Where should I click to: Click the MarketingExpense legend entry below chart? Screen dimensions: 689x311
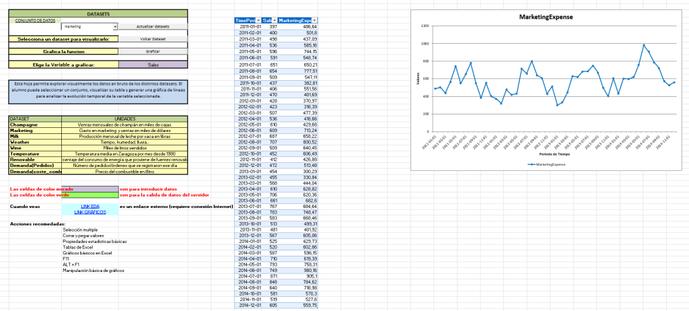[545, 164]
